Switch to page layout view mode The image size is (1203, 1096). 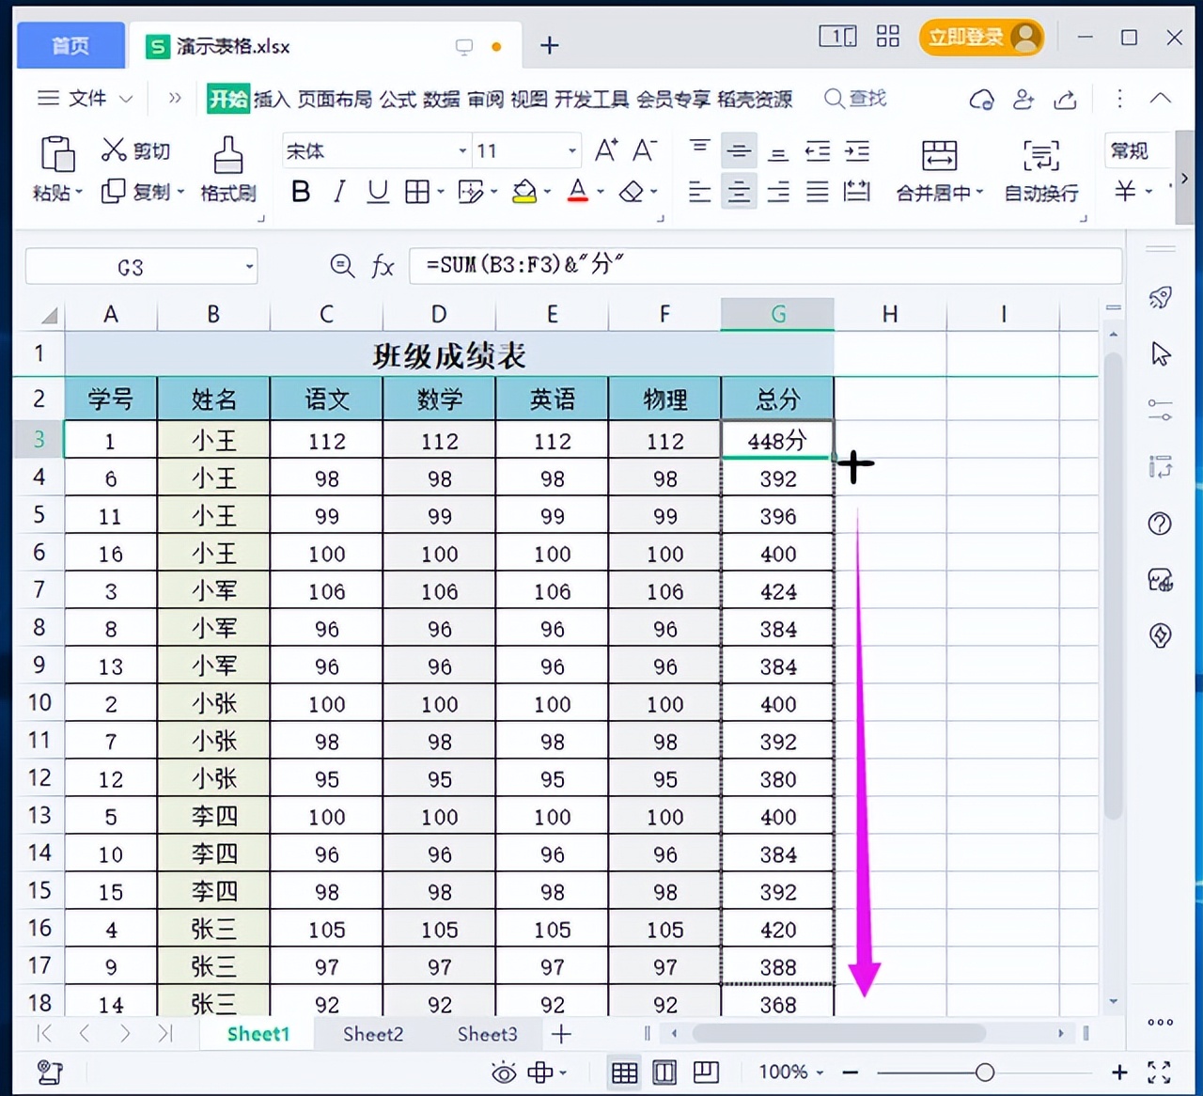664,1073
